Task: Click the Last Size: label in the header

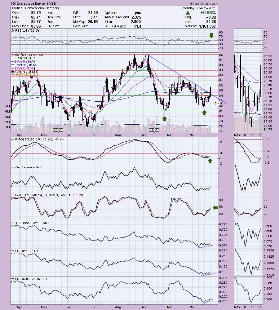Action: coord(80,26)
